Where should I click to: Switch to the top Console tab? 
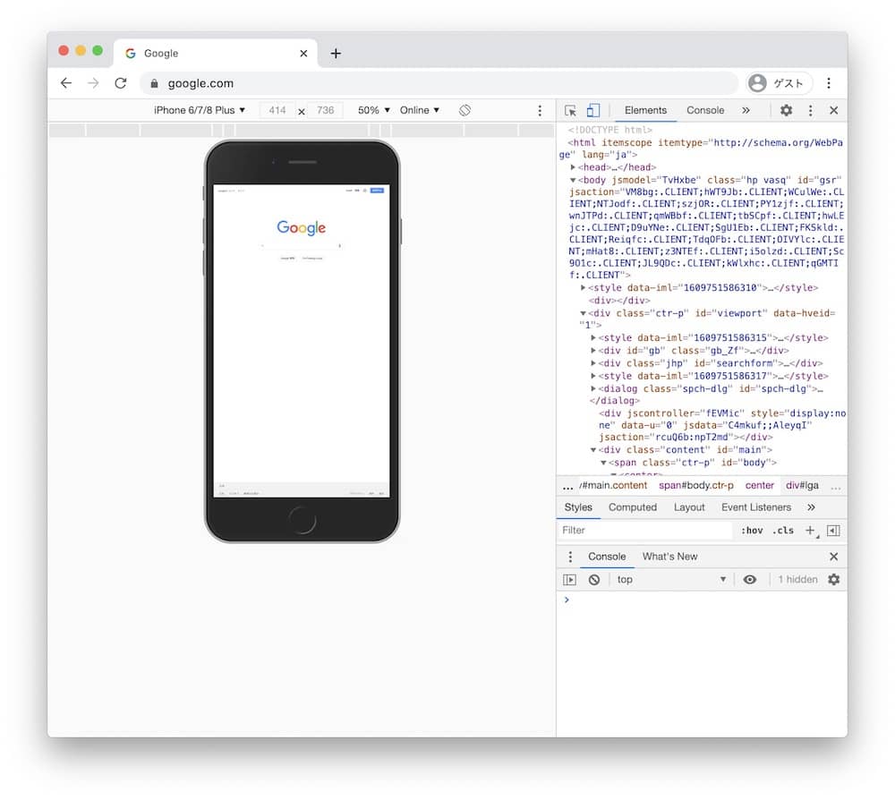point(705,110)
